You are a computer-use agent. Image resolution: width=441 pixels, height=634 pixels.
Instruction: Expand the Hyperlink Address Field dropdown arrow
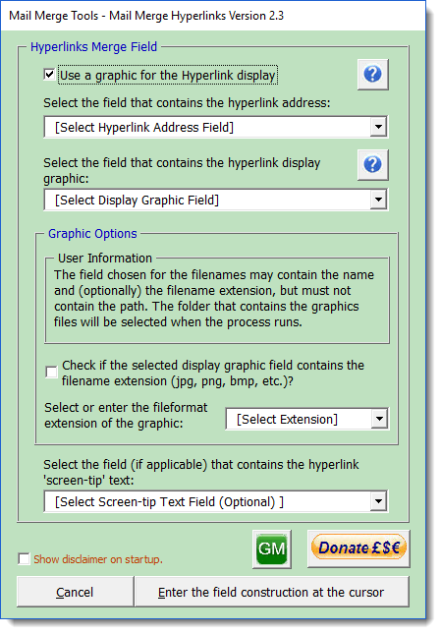378,127
